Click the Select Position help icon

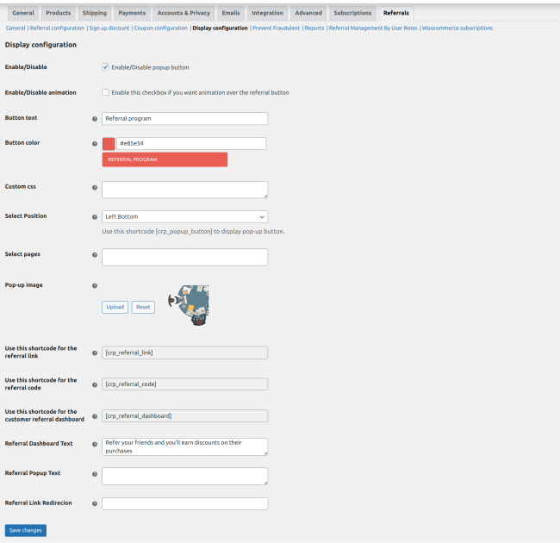pyautogui.click(x=95, y=217)
